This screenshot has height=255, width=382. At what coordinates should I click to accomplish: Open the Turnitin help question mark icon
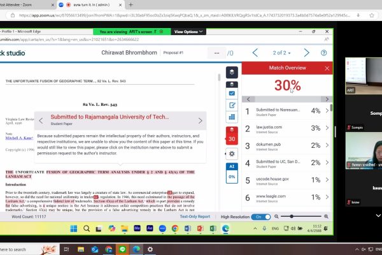(x=323, y=53)
